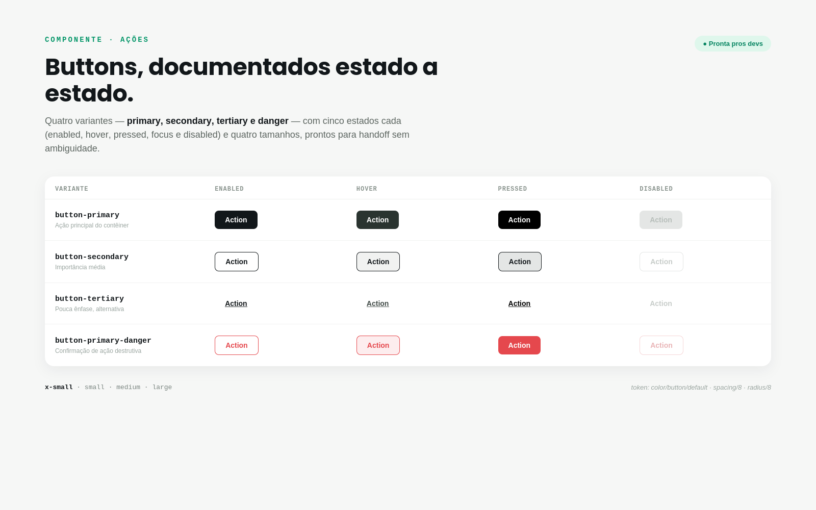Click the pressed-state red danger Action button
816x510 pixels.
[519, 345]
